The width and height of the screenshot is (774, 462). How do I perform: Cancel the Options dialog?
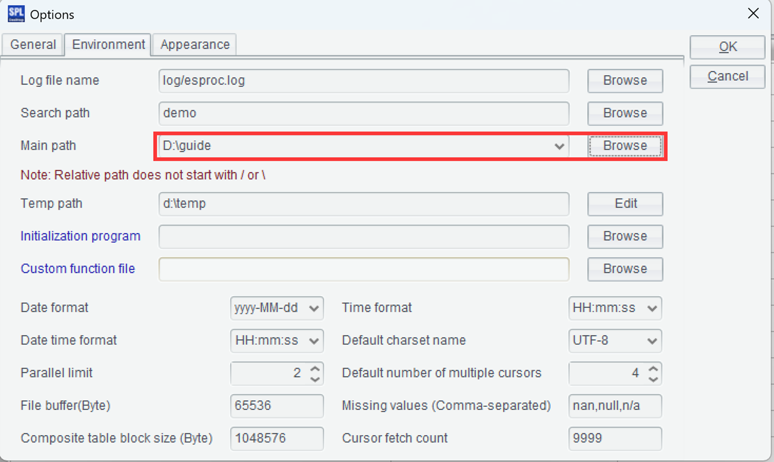(727, 76)
